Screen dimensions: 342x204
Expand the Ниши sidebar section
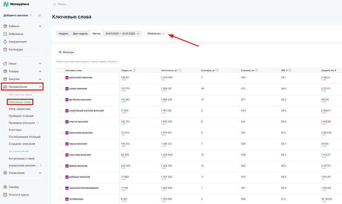22,63
